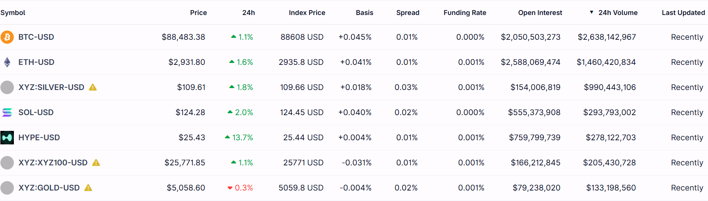Open the ETH-USD market link

36,62
